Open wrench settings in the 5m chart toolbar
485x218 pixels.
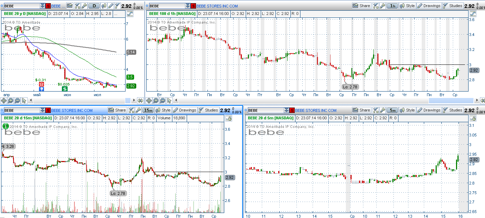[382, 110]
